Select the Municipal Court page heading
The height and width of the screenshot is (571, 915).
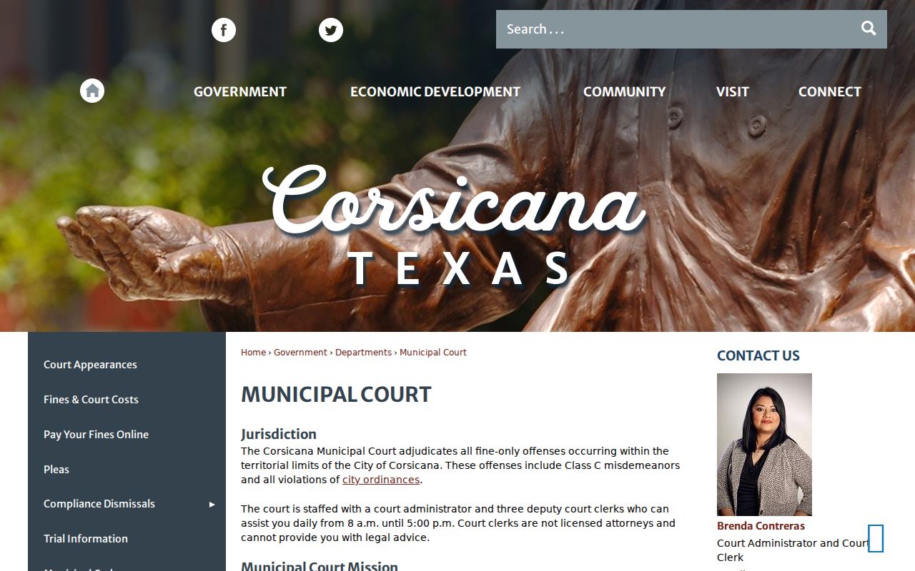tap(336, 395)
